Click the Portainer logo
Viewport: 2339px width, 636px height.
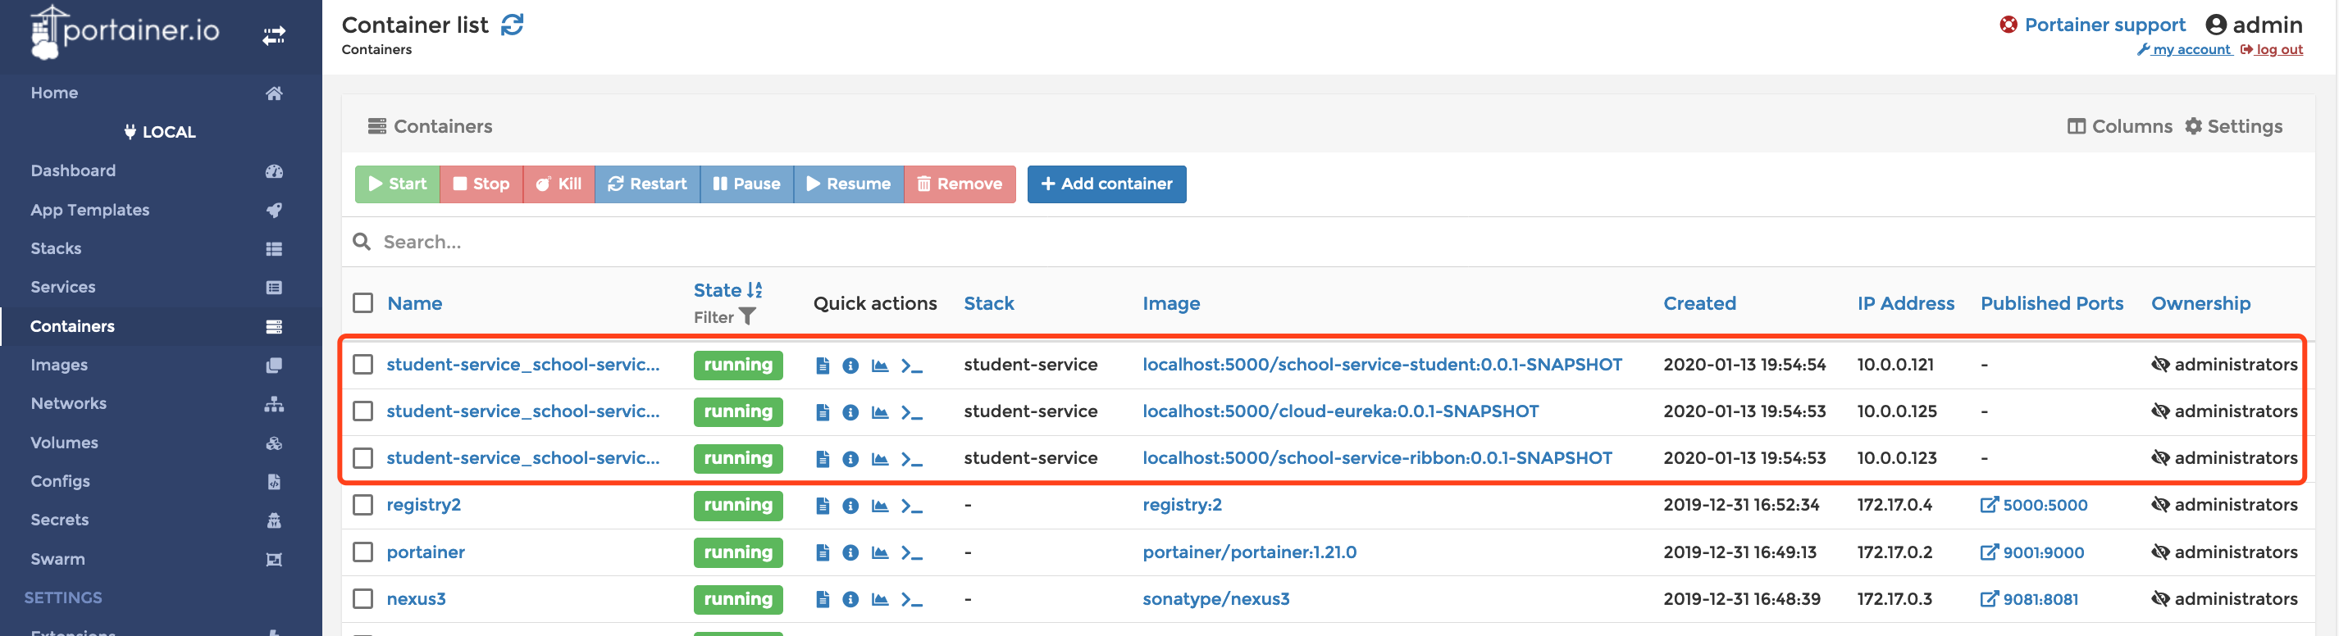coord(125,32)
